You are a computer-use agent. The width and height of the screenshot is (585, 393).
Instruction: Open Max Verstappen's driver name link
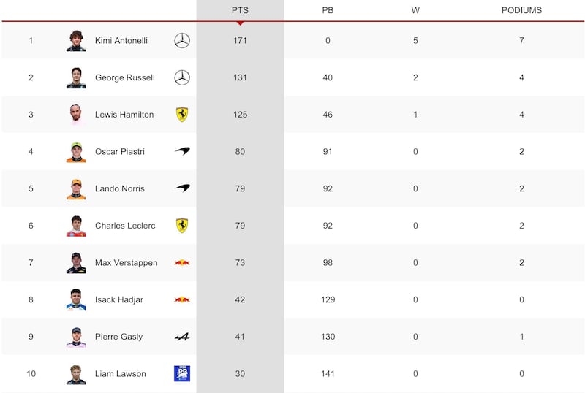[x=126, y=262]
